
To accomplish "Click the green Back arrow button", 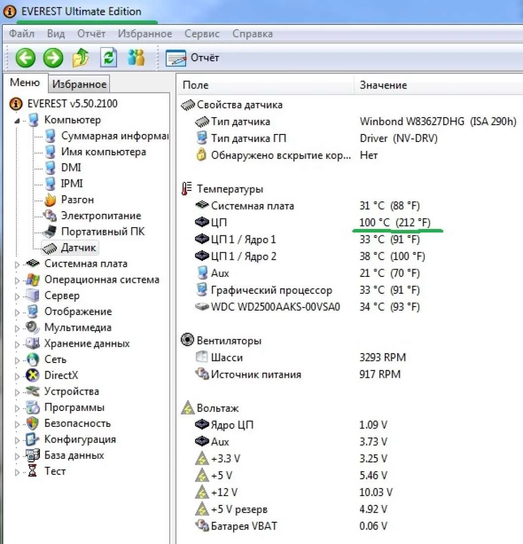I will pyautogui.click(x=25, y=57).
